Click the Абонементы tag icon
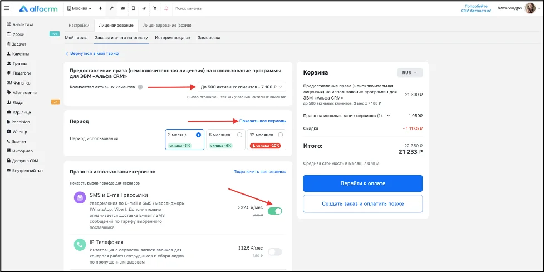This screenshot has width=545, height=273. point(9,93)
